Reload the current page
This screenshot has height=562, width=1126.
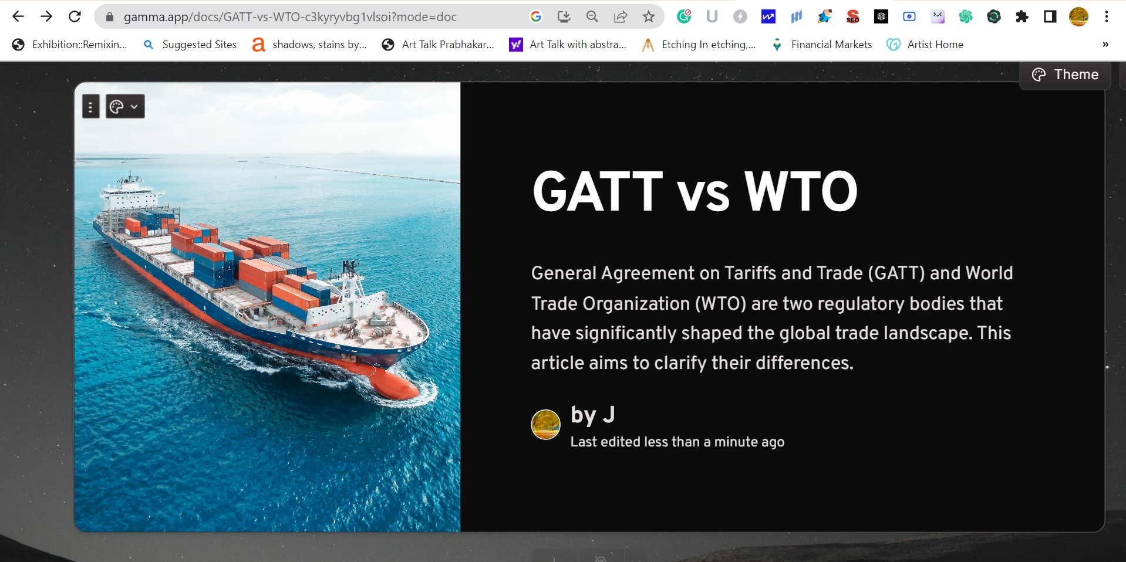pos(75,17)
